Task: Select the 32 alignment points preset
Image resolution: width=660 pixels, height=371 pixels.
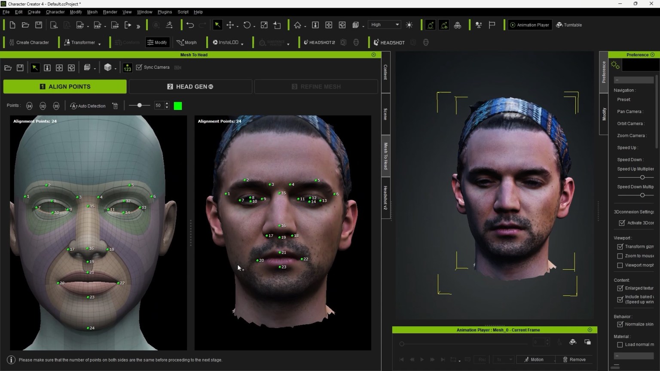Action: tap(43, 106)
